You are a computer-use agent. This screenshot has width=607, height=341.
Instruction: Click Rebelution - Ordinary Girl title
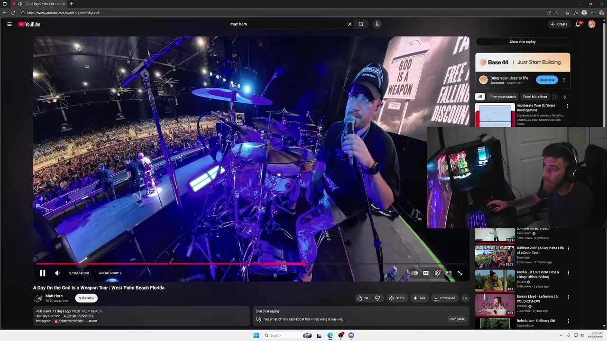pyautogui.click(x=536, y=321)
